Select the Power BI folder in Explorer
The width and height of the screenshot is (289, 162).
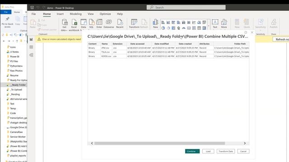coord(14,57)
